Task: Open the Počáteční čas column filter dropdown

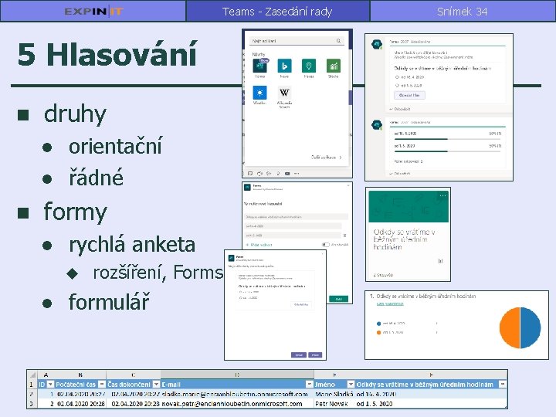Action: coord(102,385)
